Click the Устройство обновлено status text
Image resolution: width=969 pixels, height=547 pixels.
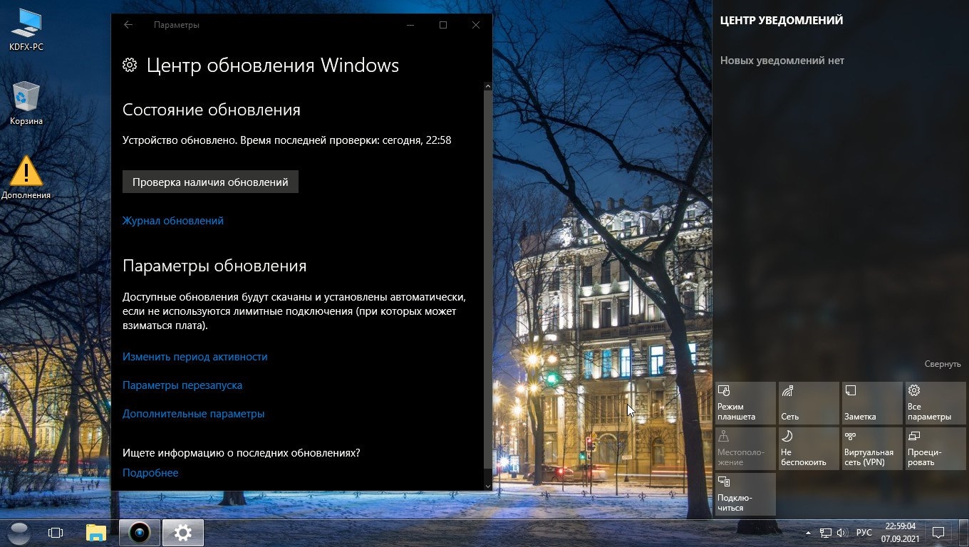point(286,140)
